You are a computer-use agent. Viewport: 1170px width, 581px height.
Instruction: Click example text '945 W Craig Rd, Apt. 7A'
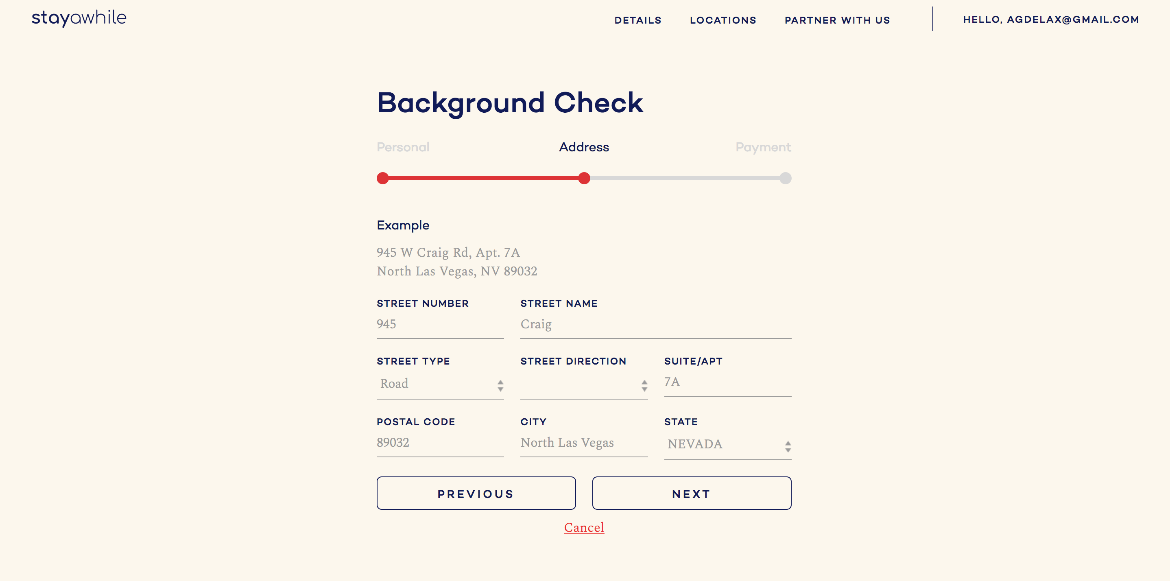click(448, 252)
